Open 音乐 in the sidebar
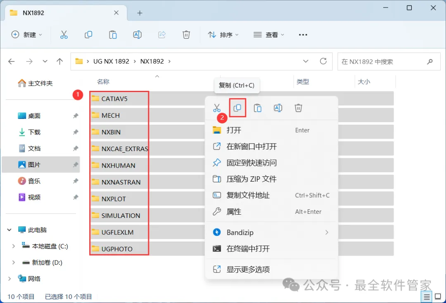 (40, 181)
